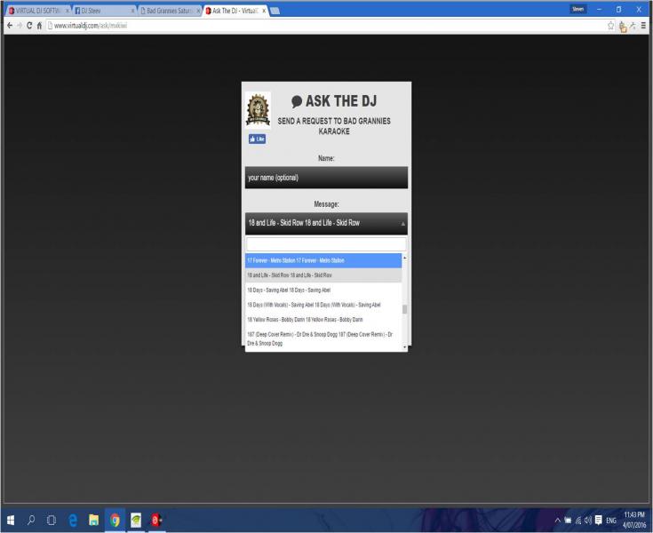Select 18 and Life - Skid Row option
Image resolution: width=653 pixels, height=533 pixels.
pyautogui.click(x=323, y=275)
